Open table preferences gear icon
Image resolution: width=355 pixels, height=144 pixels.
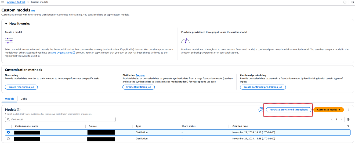[348, 120]
